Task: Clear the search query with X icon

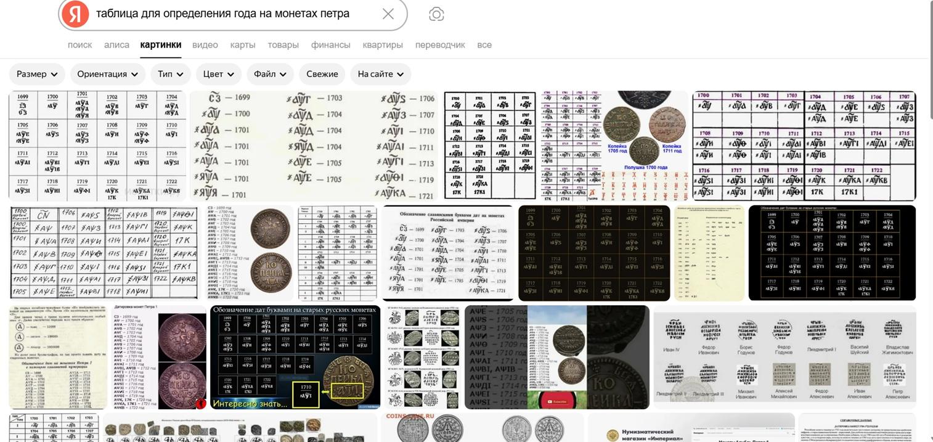Action: (x=388, y=14)
